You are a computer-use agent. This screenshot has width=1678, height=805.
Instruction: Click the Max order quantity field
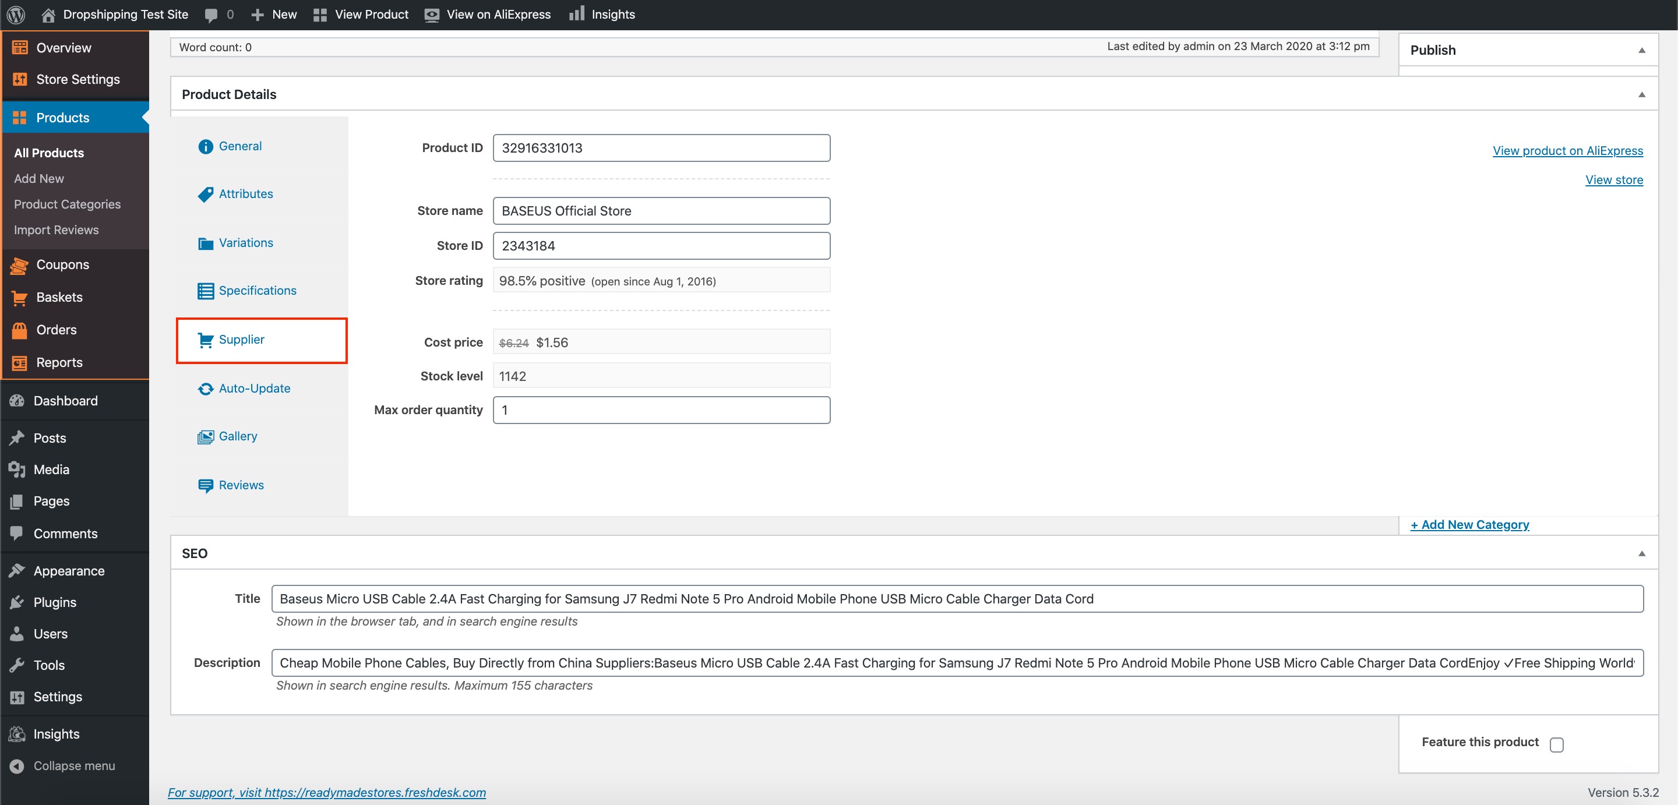(x=661, y=410)
